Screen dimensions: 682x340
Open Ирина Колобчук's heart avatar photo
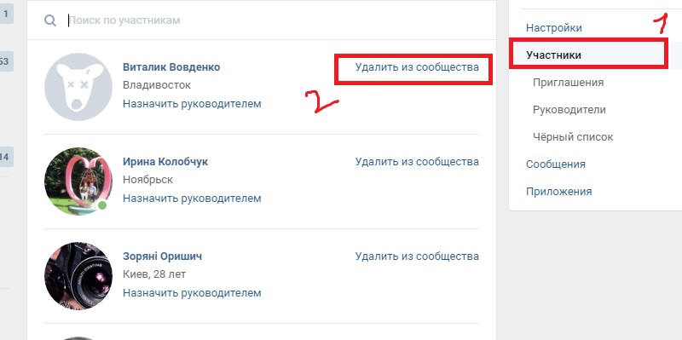pyautogui.click(x=78, y=181)
